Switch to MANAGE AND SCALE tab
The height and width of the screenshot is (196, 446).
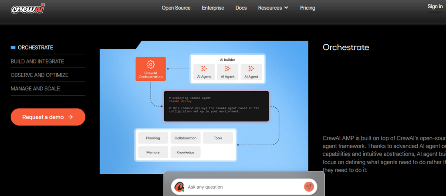click(48, 89)
